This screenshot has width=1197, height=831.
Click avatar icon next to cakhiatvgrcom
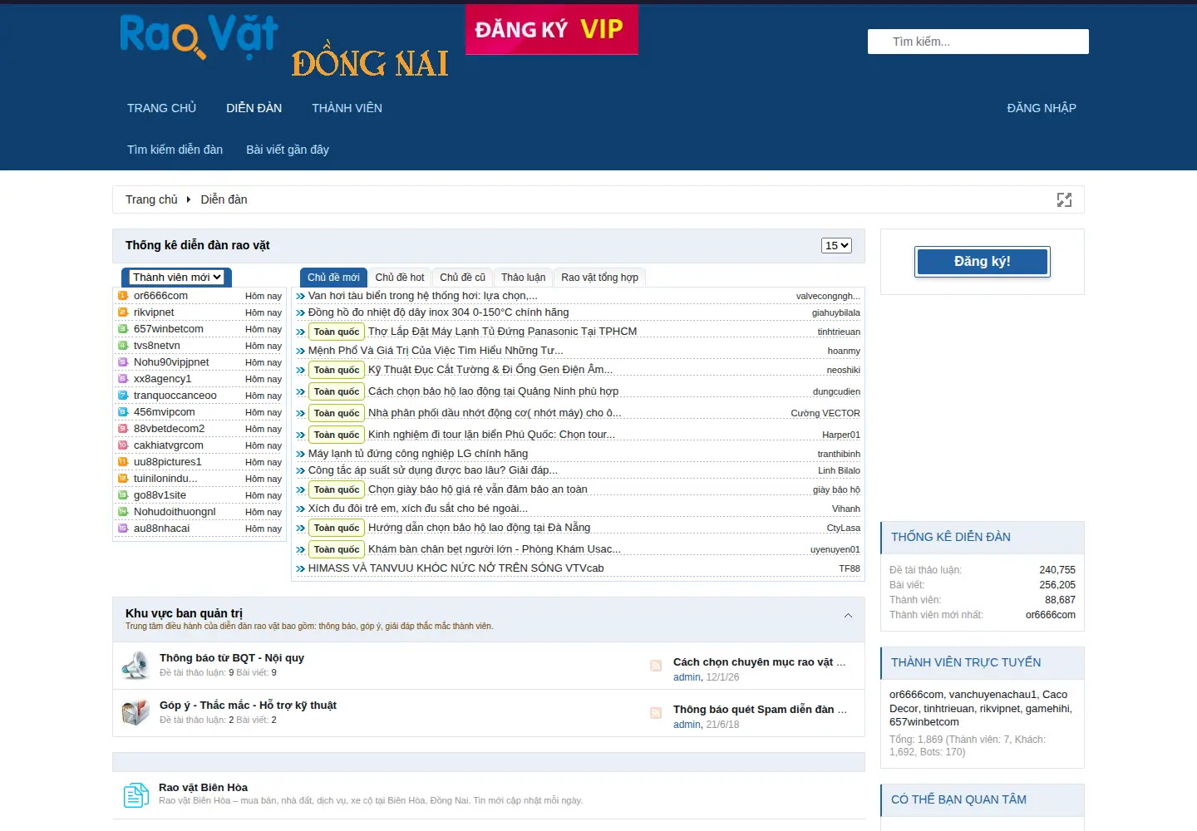tap(123, 445)
